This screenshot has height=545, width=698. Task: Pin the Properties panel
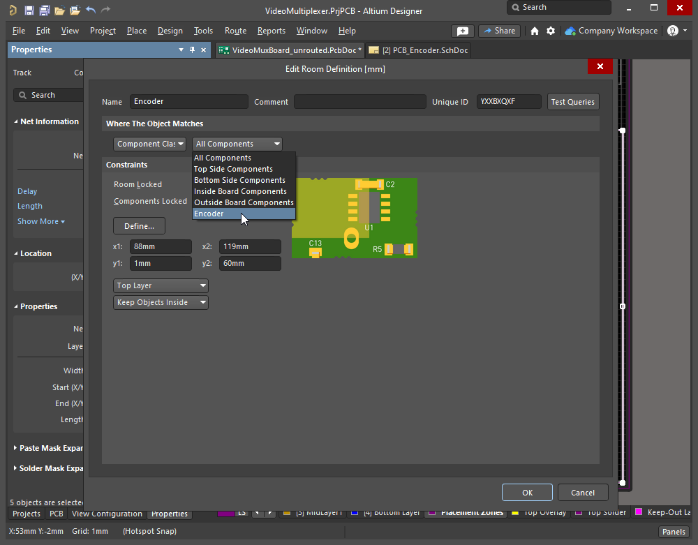click(x=193, y=50)
